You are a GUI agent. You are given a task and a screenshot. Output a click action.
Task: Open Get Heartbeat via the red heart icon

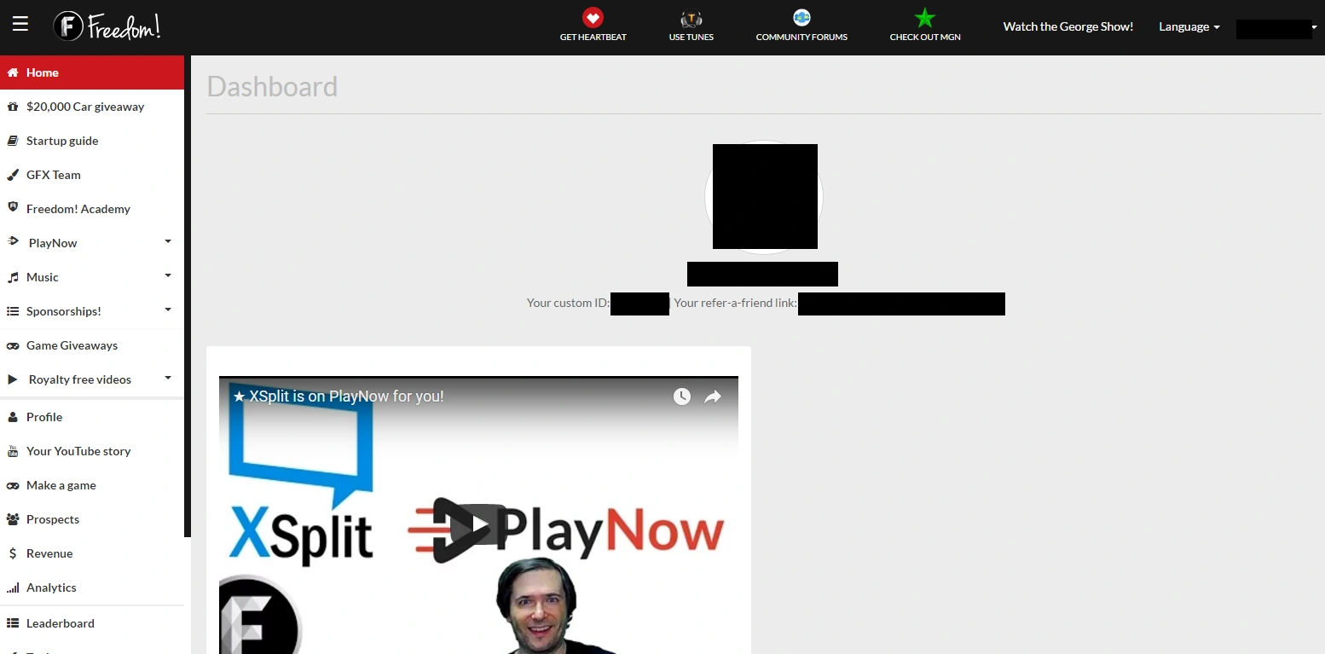[x=593, y=17]
